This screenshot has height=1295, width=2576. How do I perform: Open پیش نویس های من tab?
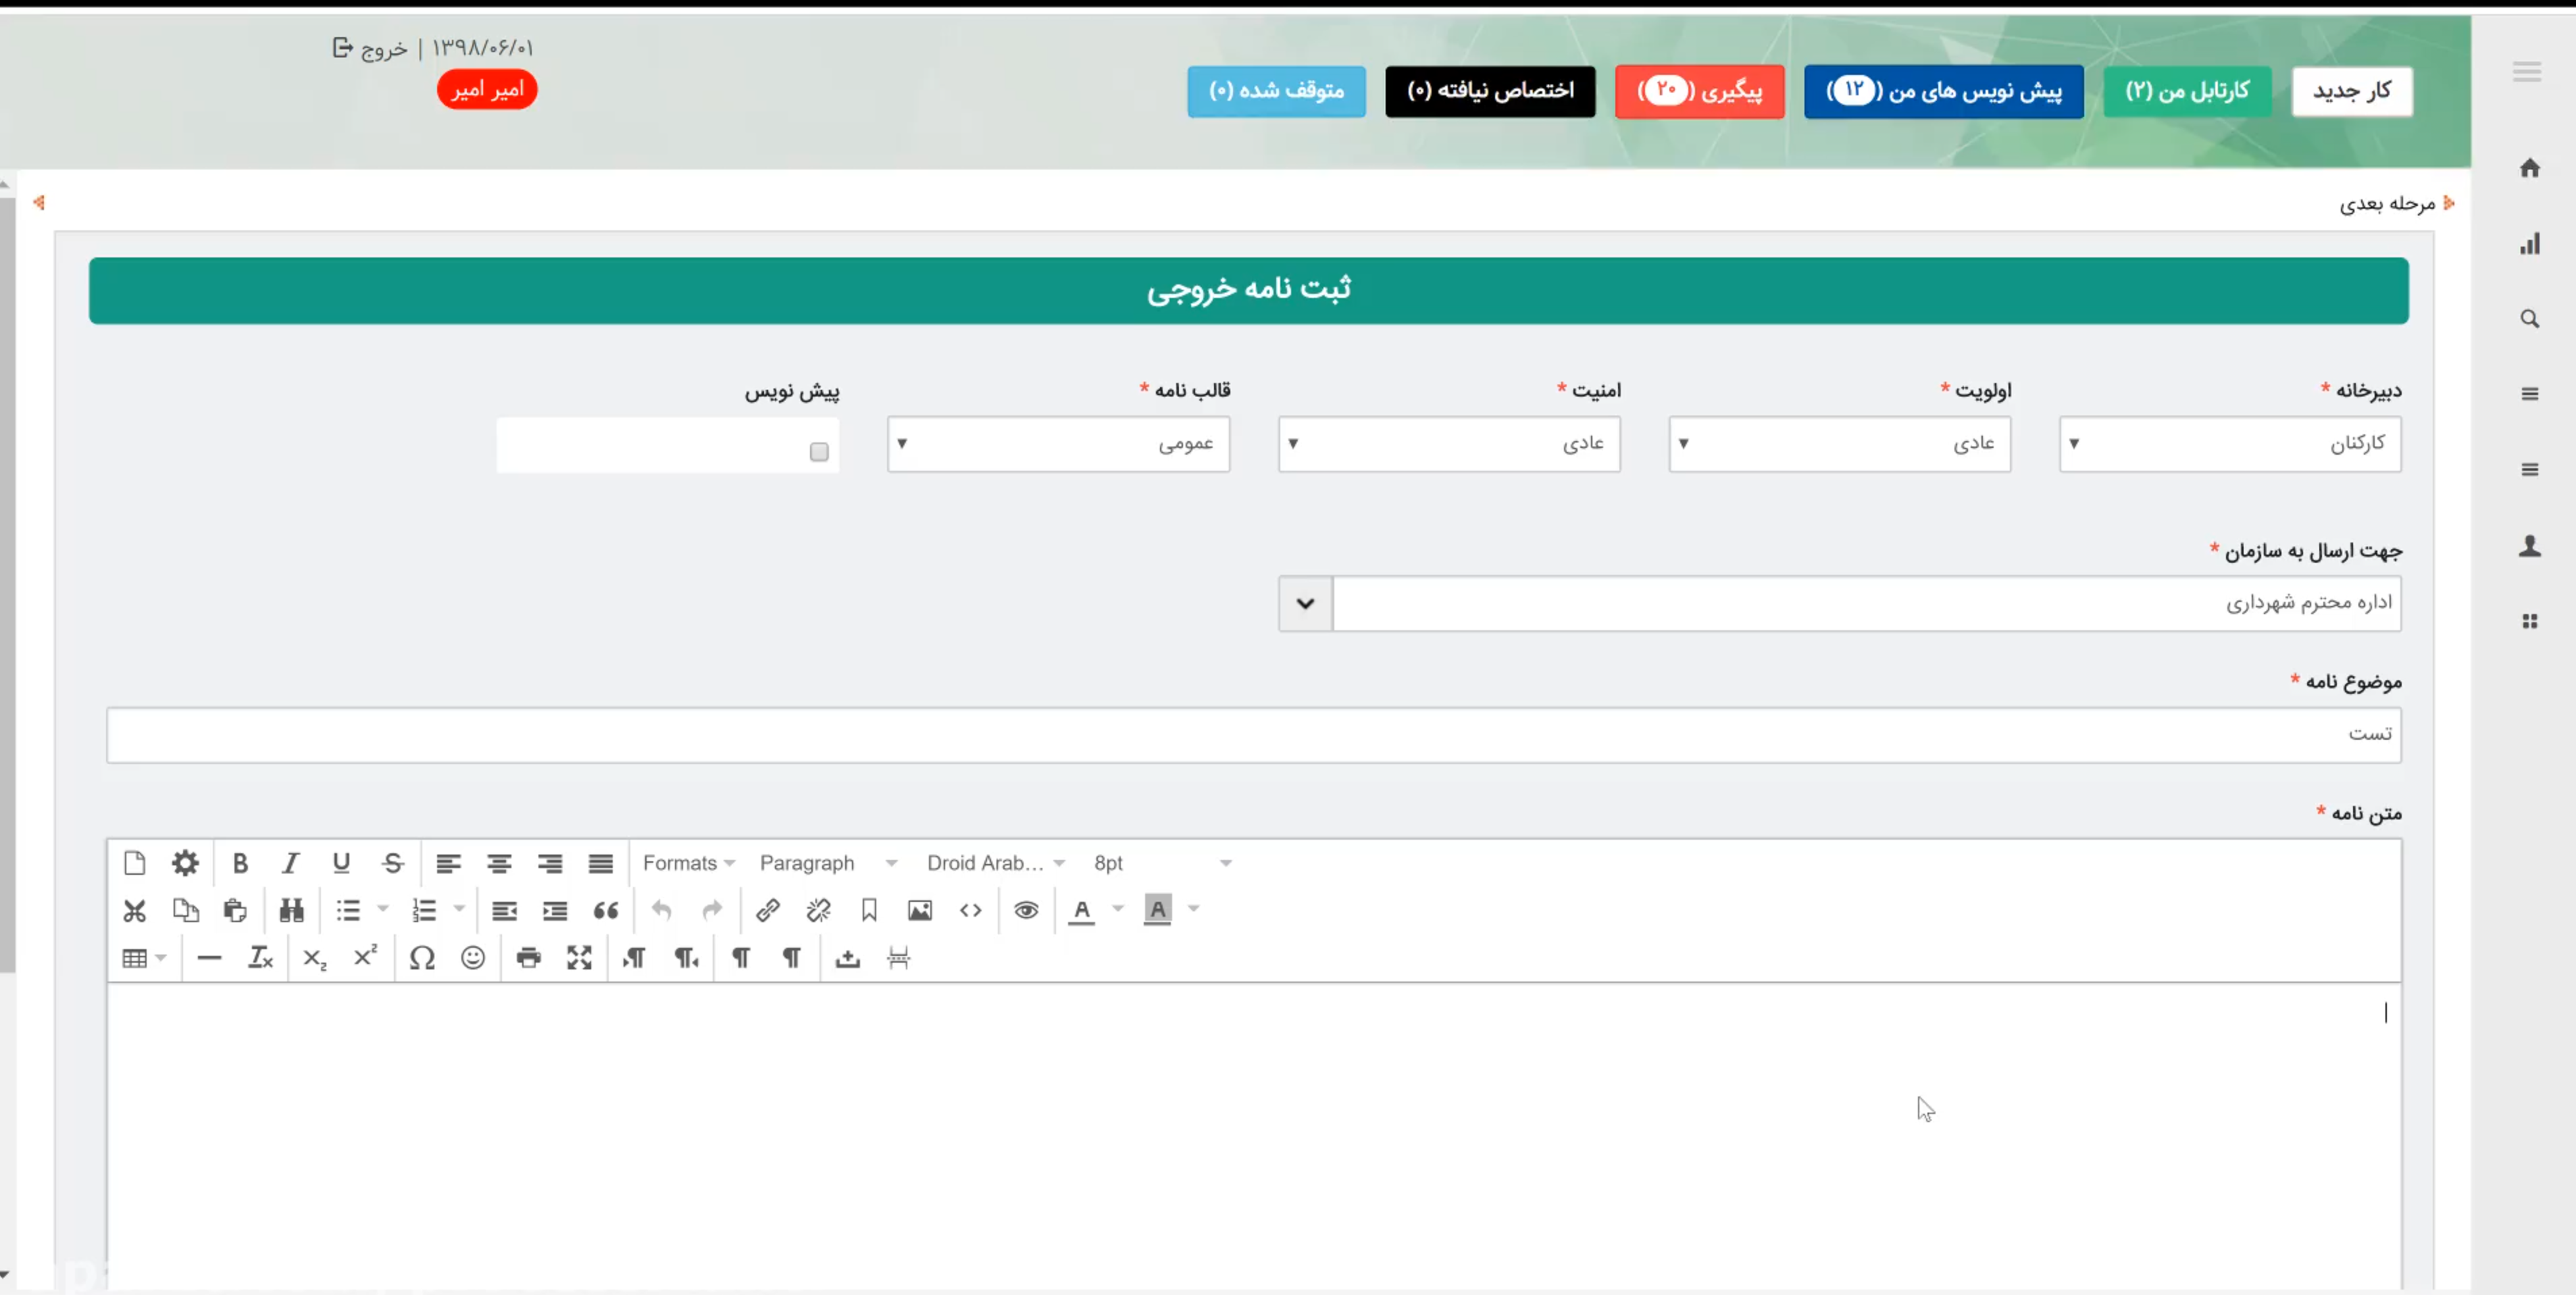1944,91
